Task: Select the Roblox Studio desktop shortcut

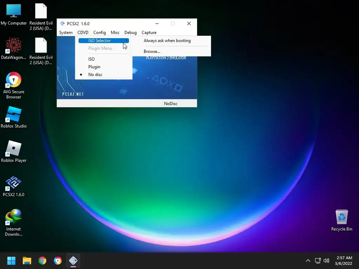Action: click(x=14, y=117)
